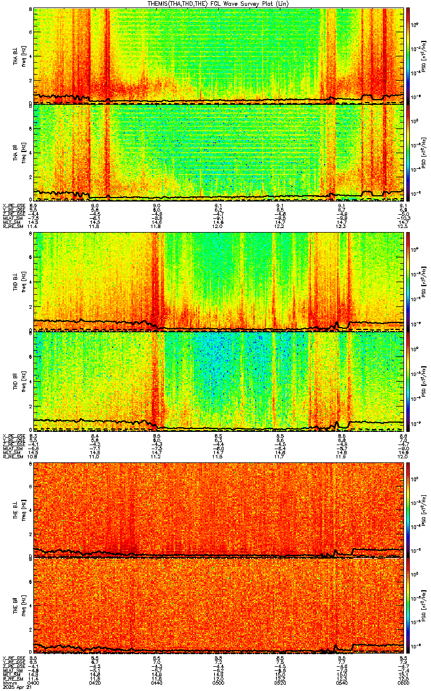Click the THD B-perpendicular spectrogram panel
This screenshot has height=691, width=431.
pos(219,281)
